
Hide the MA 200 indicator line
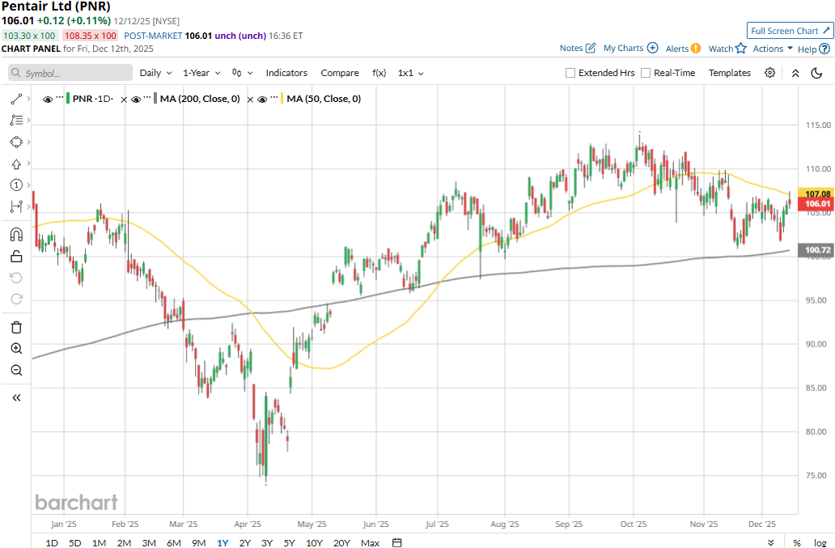[137, 99]
